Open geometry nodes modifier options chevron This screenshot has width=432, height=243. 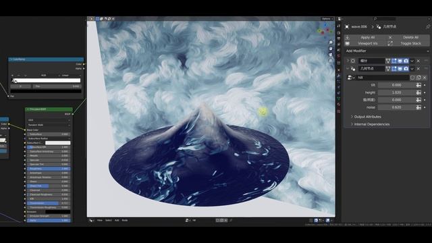click(412, 69)
